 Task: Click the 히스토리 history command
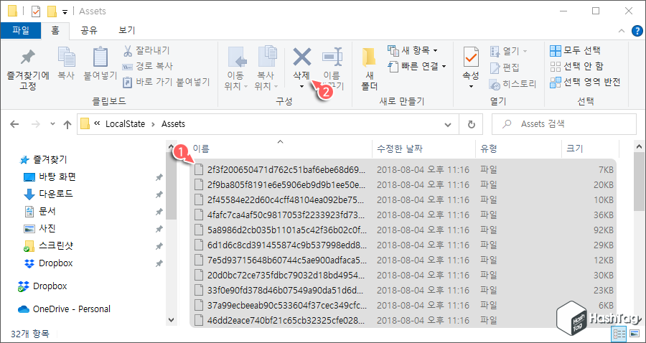513,85
